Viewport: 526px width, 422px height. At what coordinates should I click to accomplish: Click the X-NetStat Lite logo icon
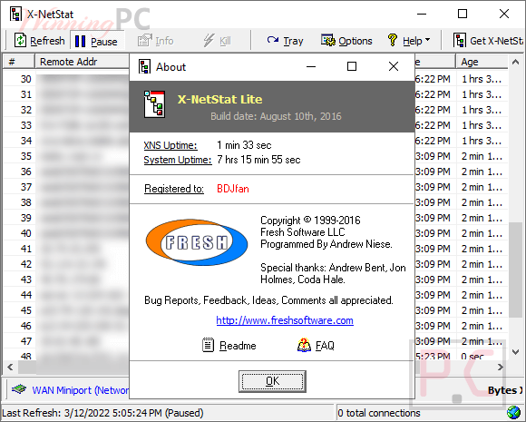pyautogui.click(x=154, y=104)
